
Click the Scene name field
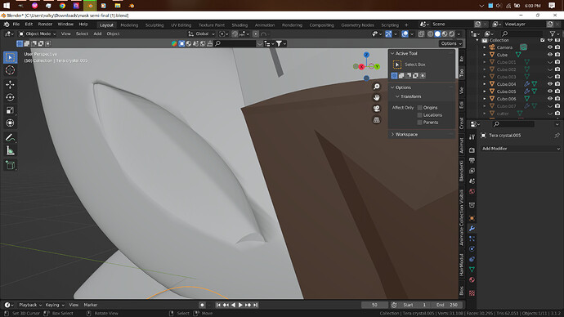click(x=451, y=24)
